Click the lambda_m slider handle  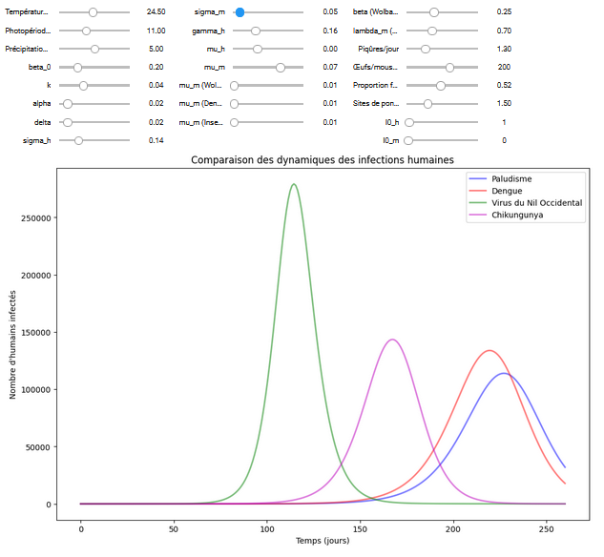(432, 31)
